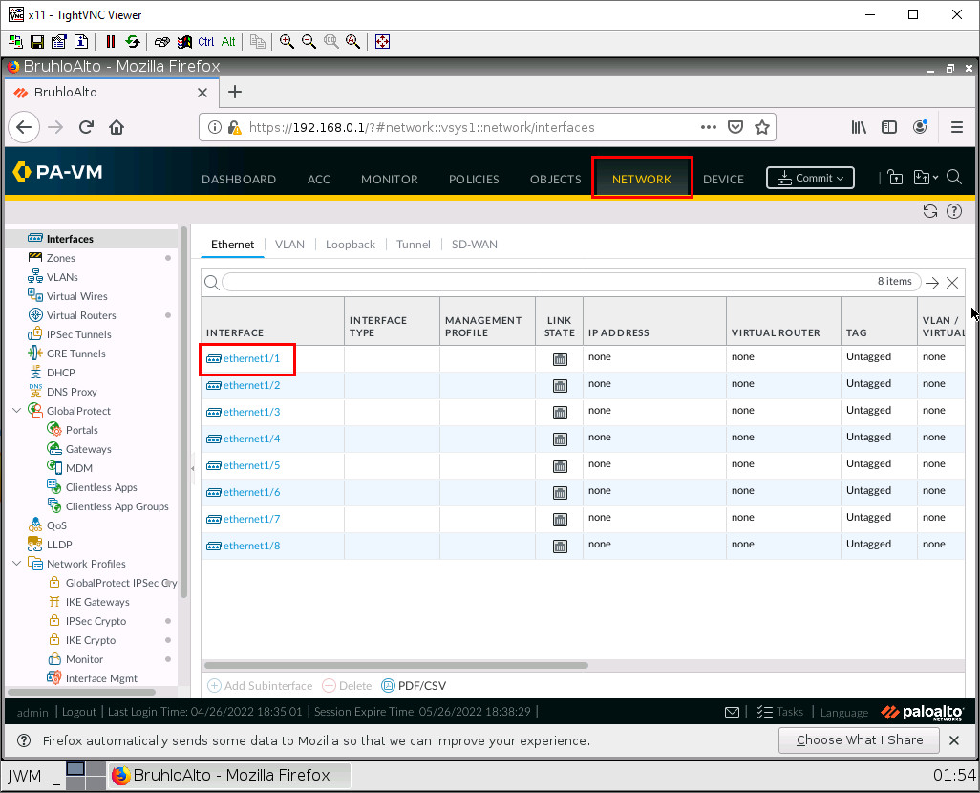Screen dimensions: 980x793
Task: Refresh the interfaces list using the refresh icon
Action: pyautogui.click(x=929, y=211)
